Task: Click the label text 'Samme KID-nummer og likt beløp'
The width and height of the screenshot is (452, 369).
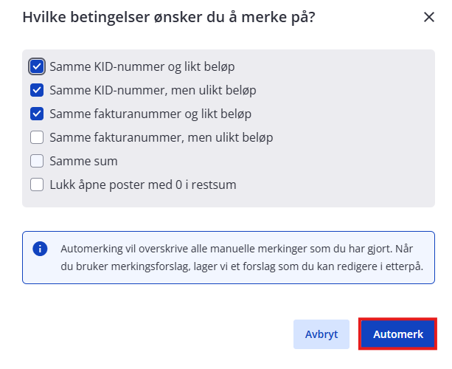Action: click(142, 66)
